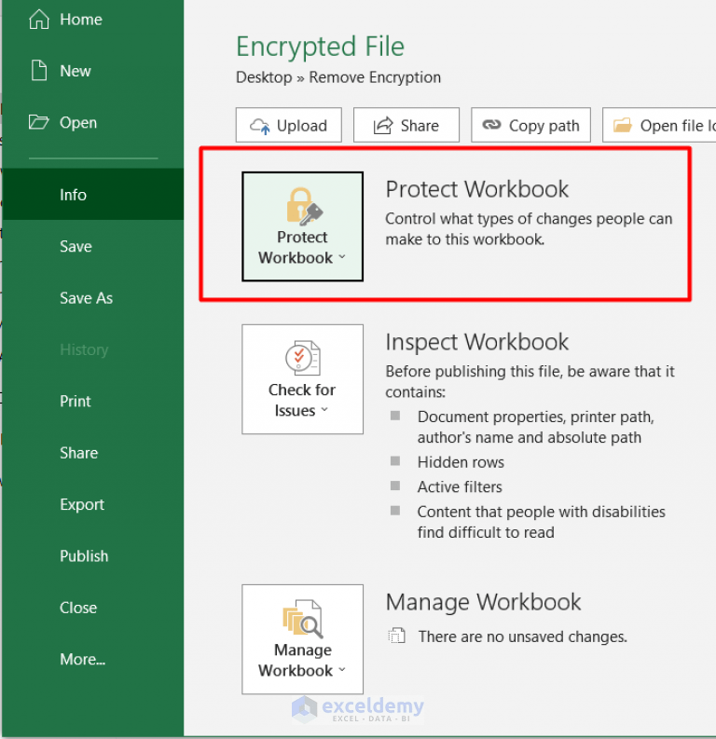Go to Home in the backstage menu
The image size is (716, 739).
pos(93,20)
